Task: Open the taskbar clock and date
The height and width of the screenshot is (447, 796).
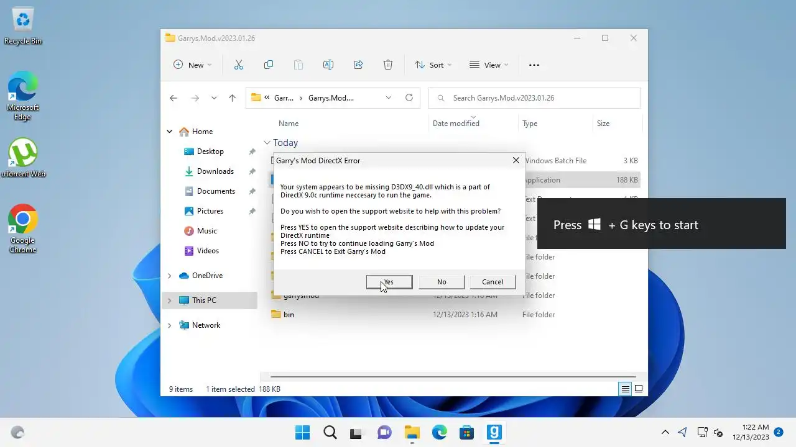Action: pos(750,432)
